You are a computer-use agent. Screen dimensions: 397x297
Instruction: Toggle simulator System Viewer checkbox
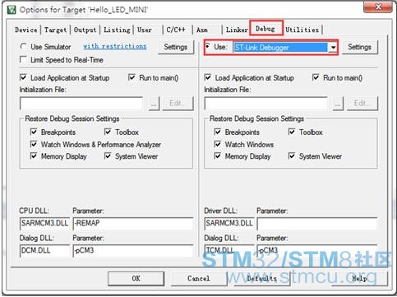click(x=108, y=156)
